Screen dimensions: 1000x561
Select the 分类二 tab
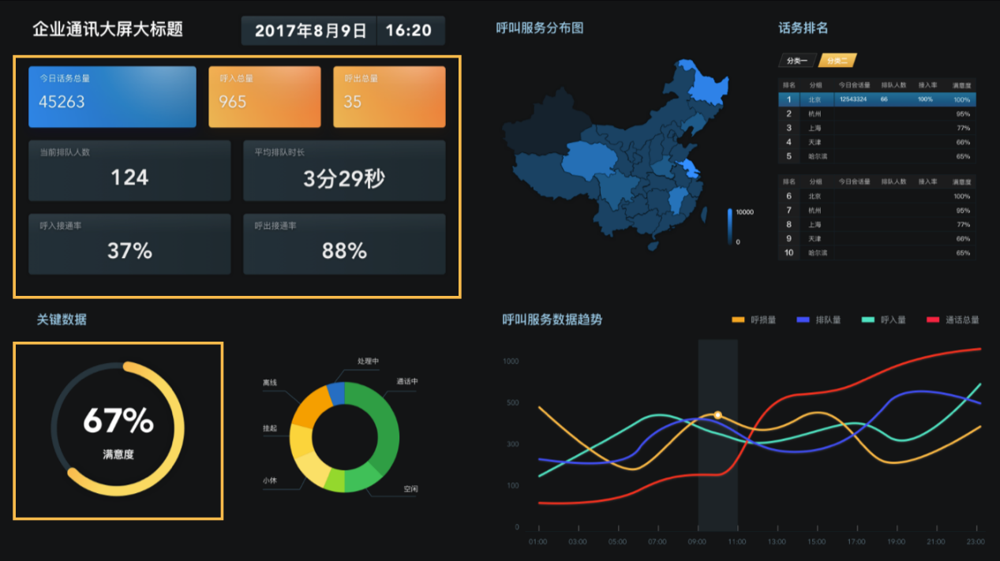[x=837, y=61]
